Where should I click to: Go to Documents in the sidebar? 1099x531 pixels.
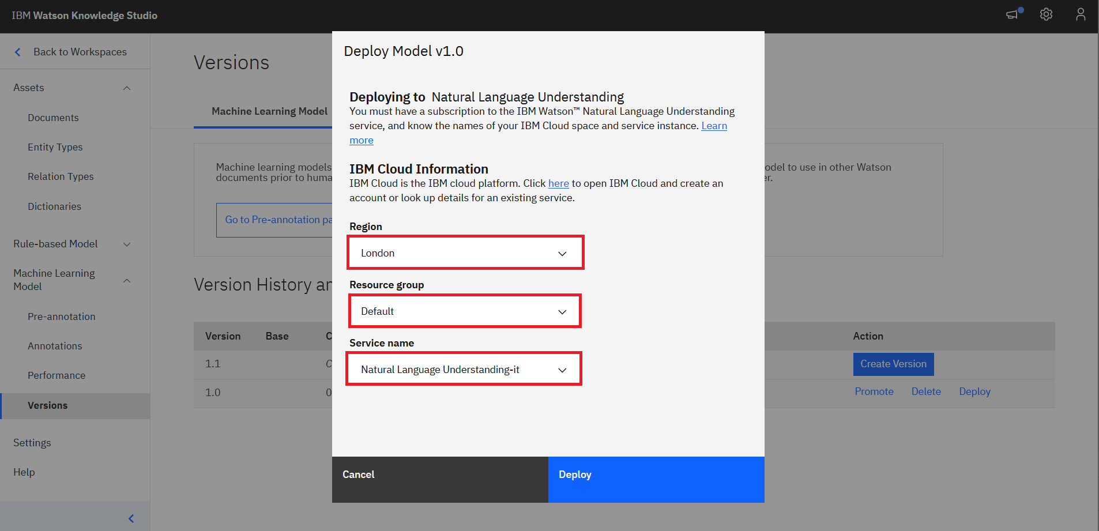pyautogui.click(x=53, y=118)
